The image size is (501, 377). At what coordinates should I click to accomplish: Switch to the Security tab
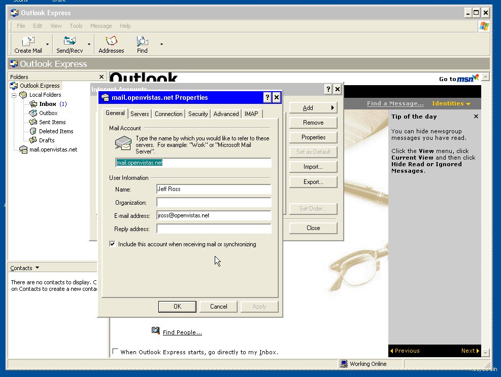click(198, 114)
